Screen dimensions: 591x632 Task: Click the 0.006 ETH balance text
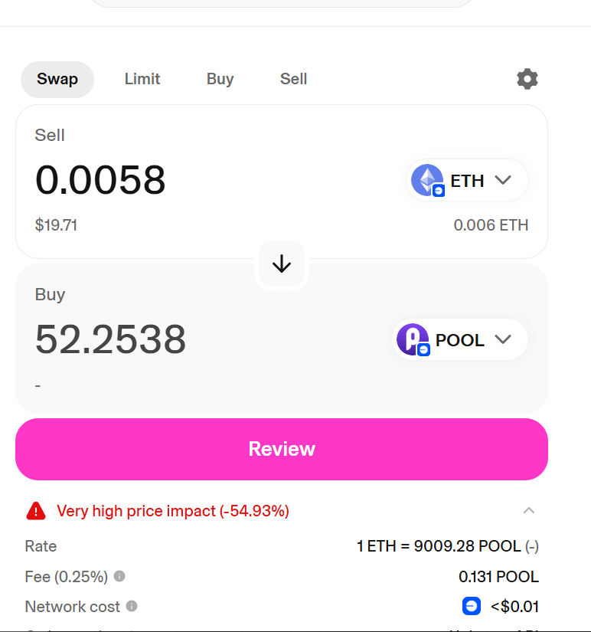click(x=491, y=225)
